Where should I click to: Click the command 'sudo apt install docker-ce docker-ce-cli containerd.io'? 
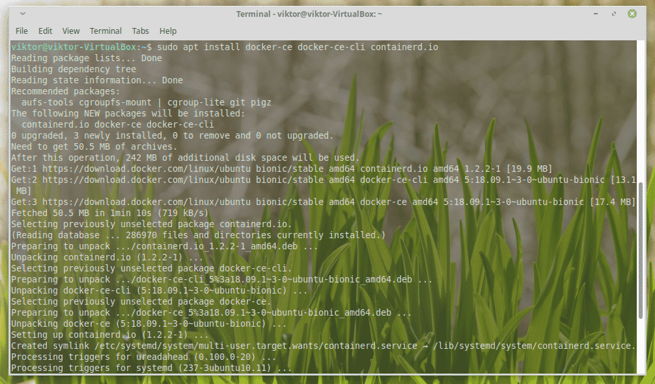[x=298, y=47]
